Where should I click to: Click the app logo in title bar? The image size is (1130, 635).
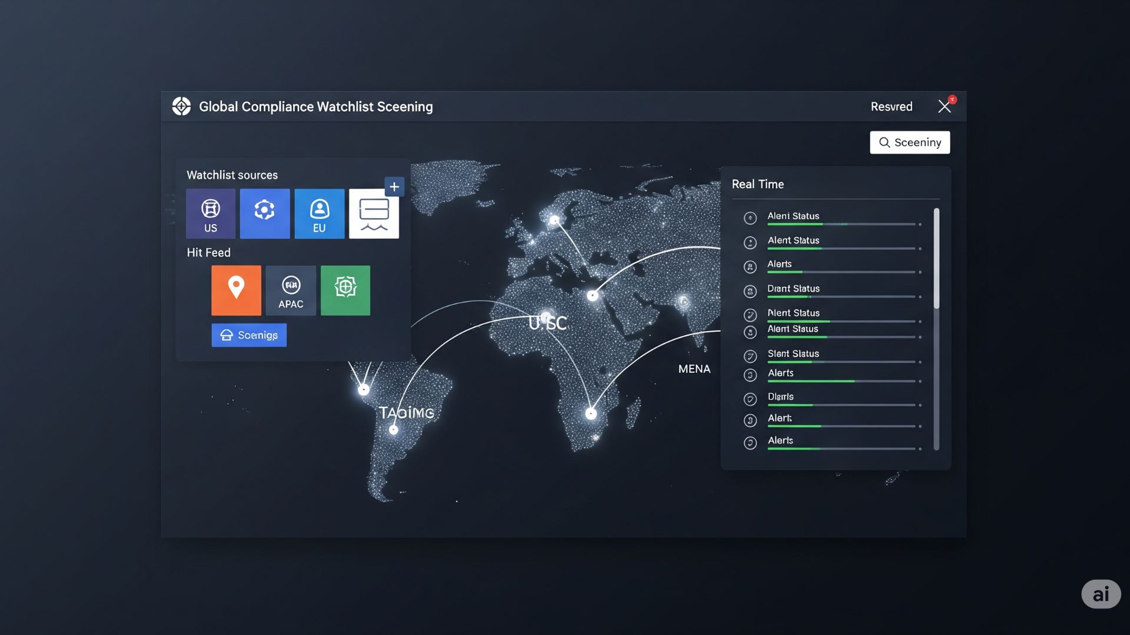tap(181, 106)
